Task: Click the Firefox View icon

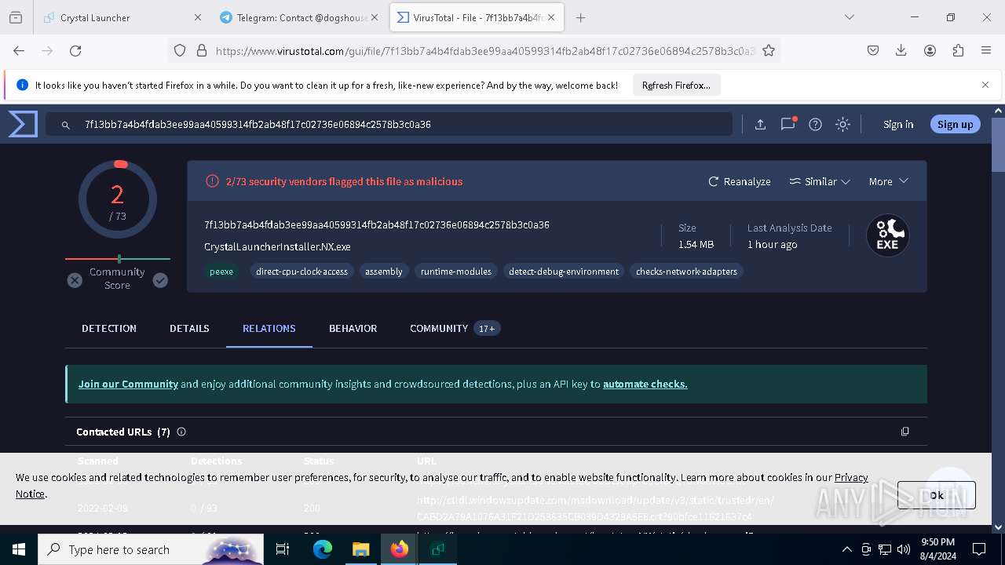Action: (16, 17)
